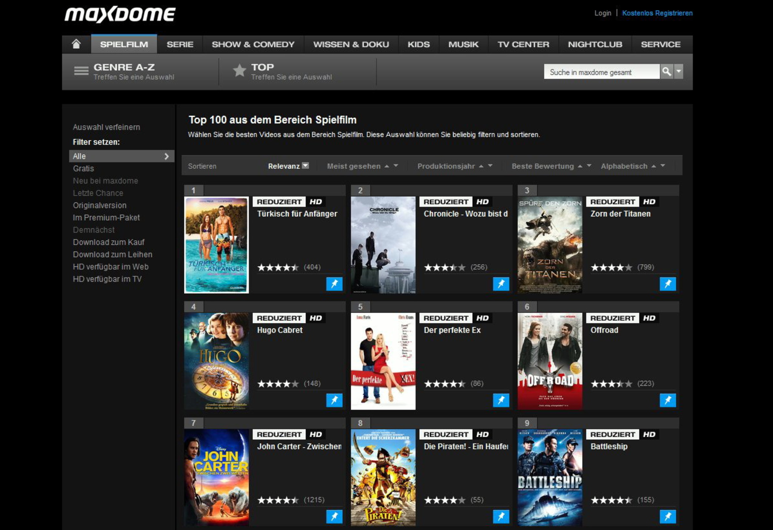Viewport: 773px width, 530px height.
Task: Pin Der perfekte Ex to watchlist
Action: (501, 400)
